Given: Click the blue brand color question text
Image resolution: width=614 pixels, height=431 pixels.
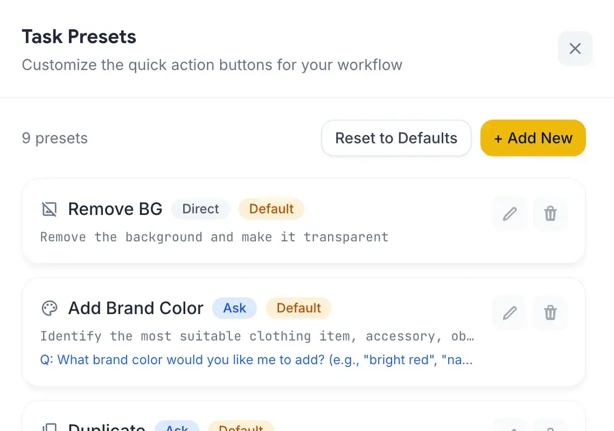Looking at the screenshot, I should point(256,359).
